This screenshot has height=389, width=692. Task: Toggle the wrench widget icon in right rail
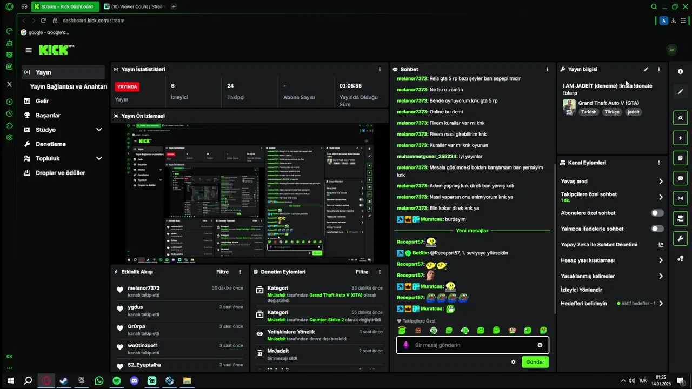(680, 238)
